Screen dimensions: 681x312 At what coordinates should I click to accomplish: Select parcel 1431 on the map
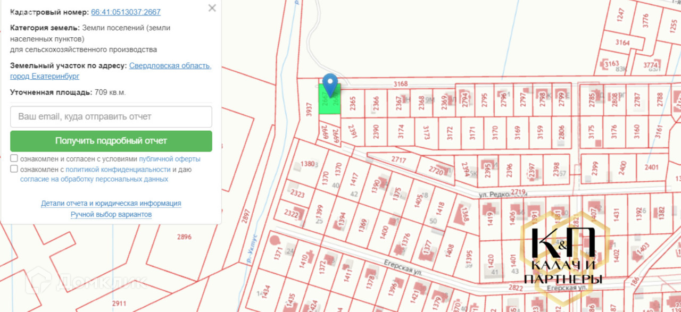tap(616, 214)
